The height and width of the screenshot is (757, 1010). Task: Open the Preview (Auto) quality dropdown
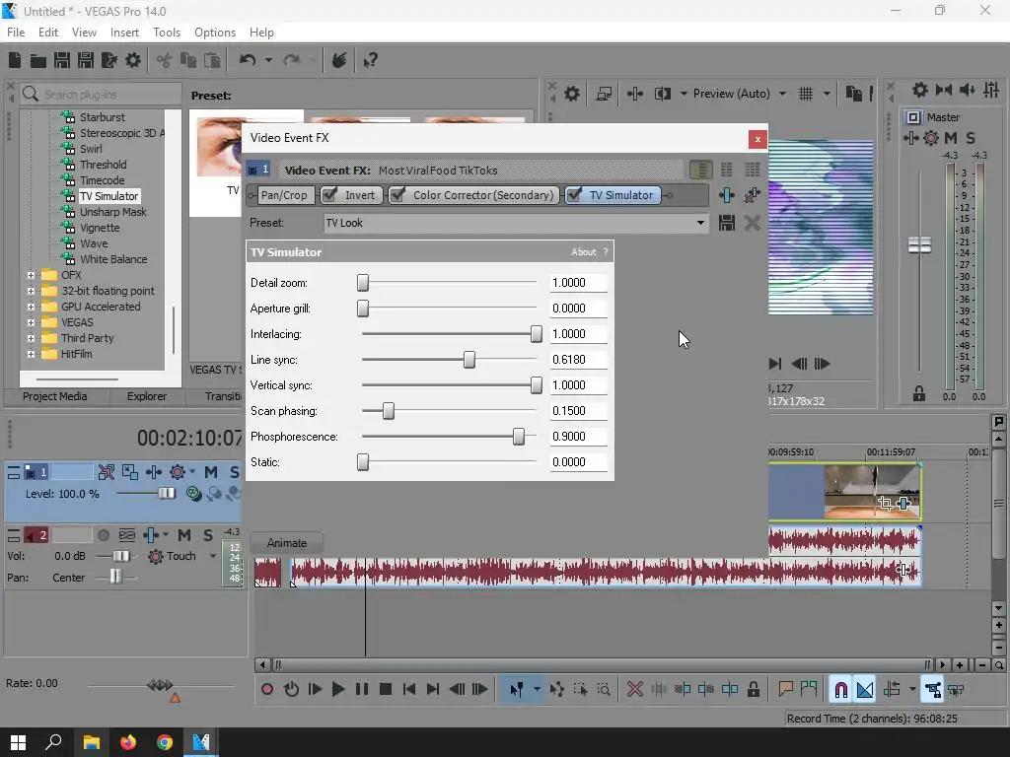782,94
